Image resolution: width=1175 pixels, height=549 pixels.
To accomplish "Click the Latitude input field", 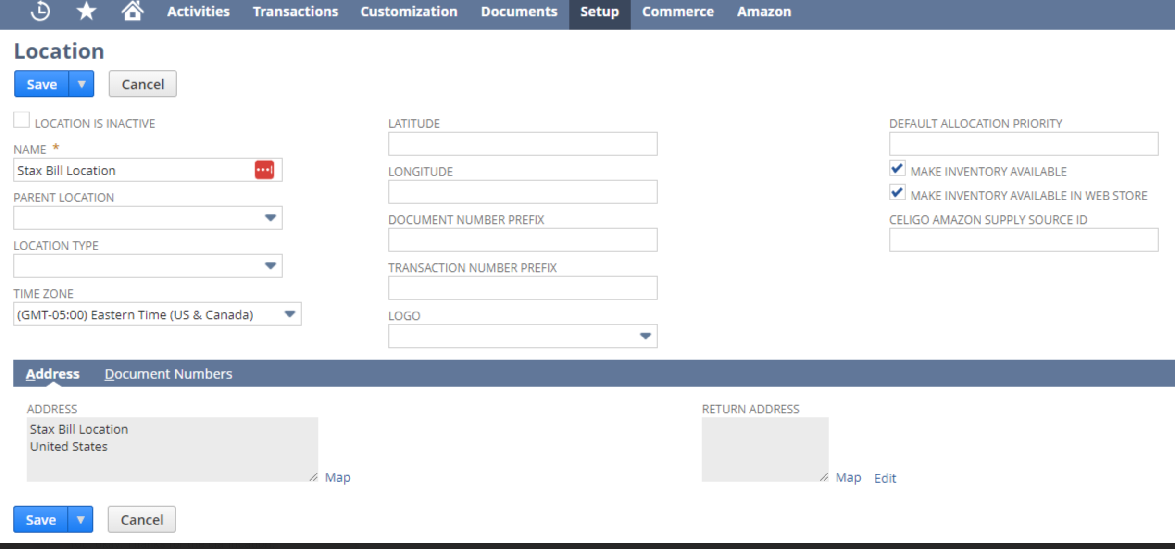I will coord(523,144).
